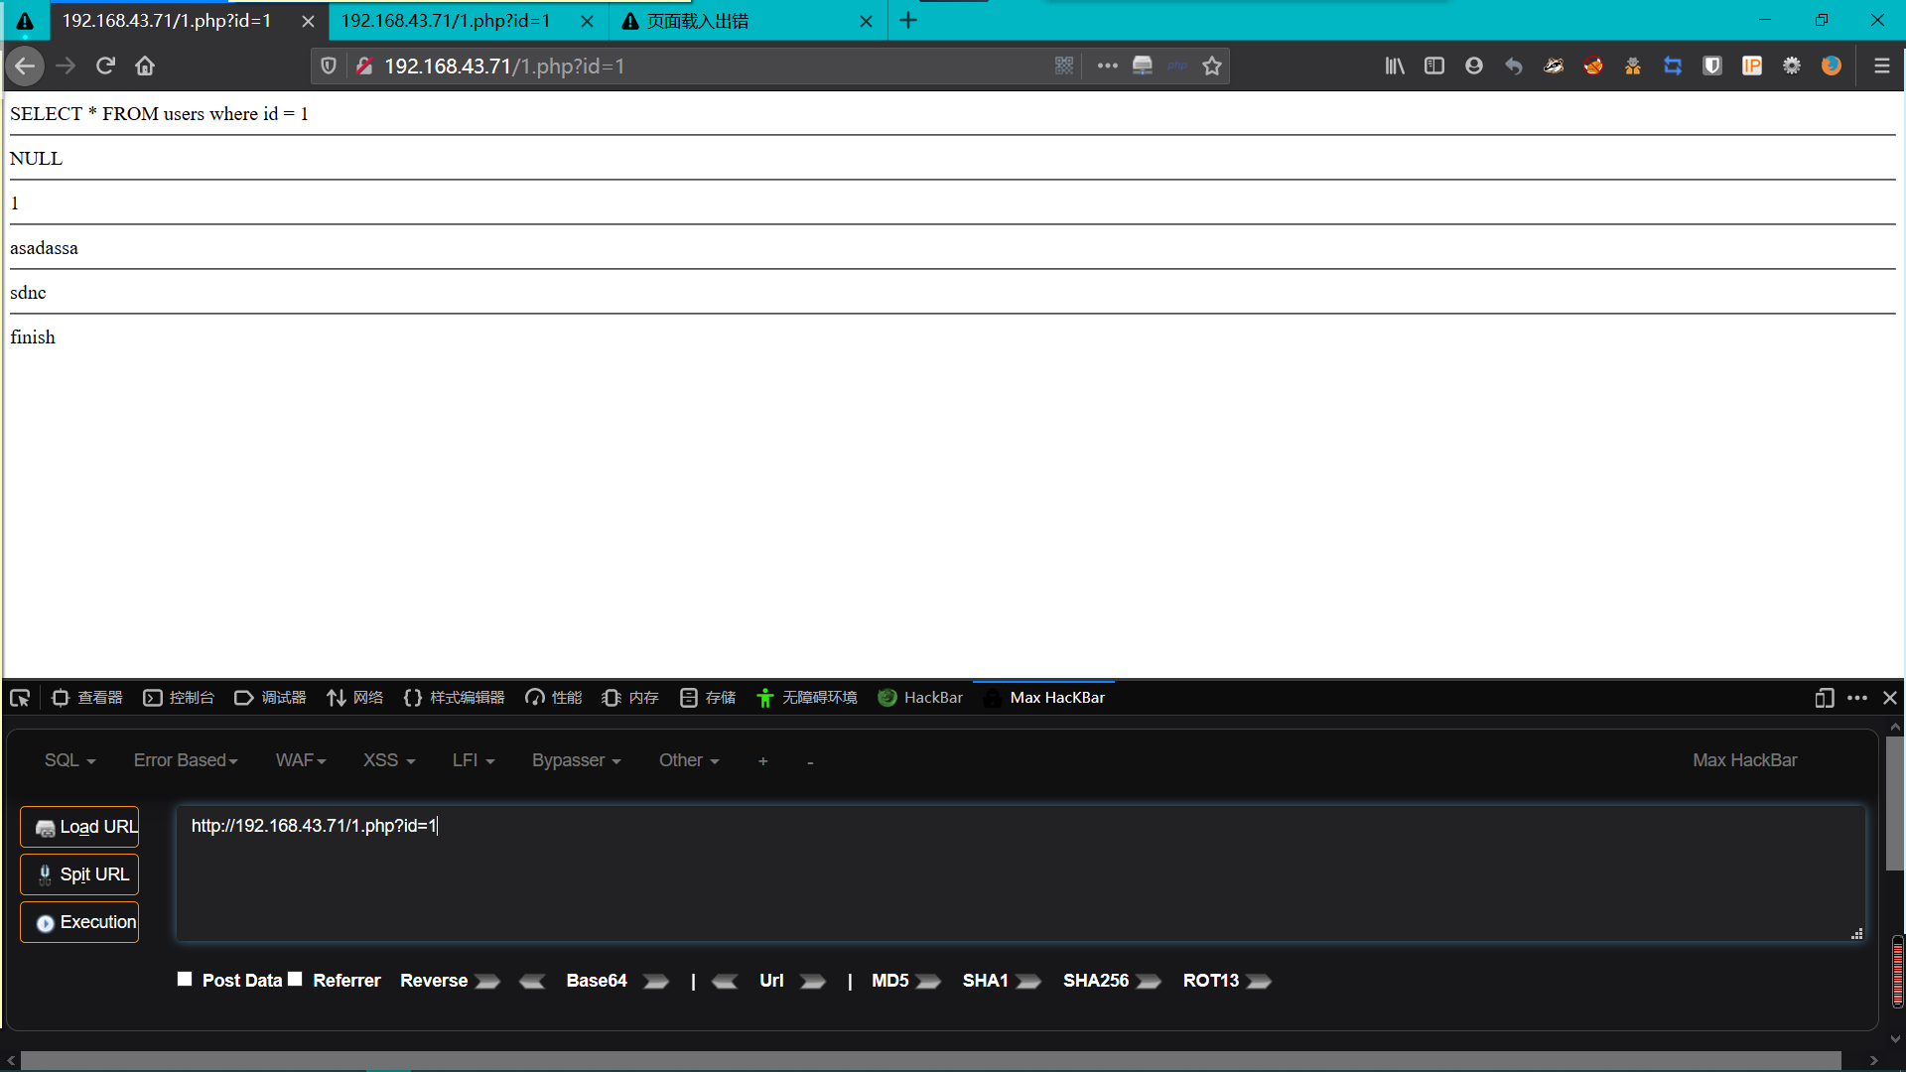Switch to the second 192.168.43.71/1.php tab
The width and height of the screenshot is (1906, 1072).
446,21
